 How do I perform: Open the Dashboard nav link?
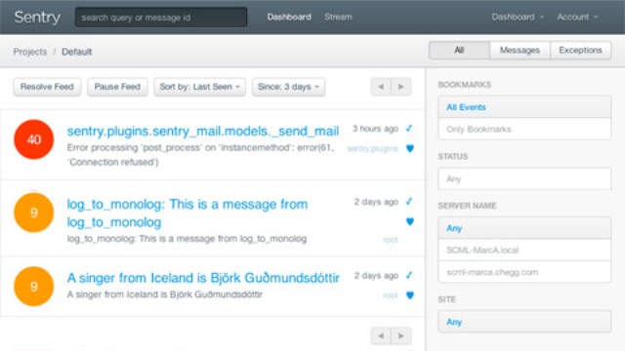tap(289, 18)
